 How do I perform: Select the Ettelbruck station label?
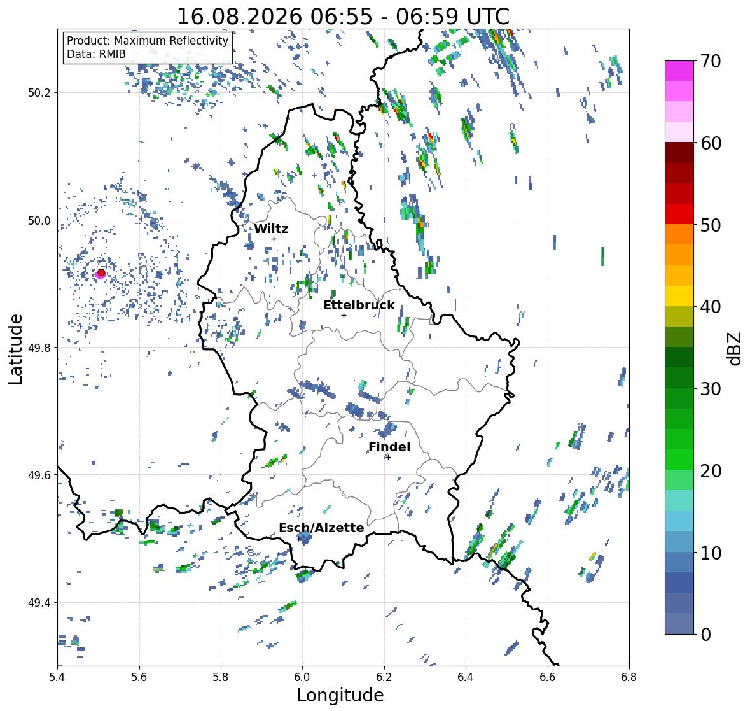[359, 305]
